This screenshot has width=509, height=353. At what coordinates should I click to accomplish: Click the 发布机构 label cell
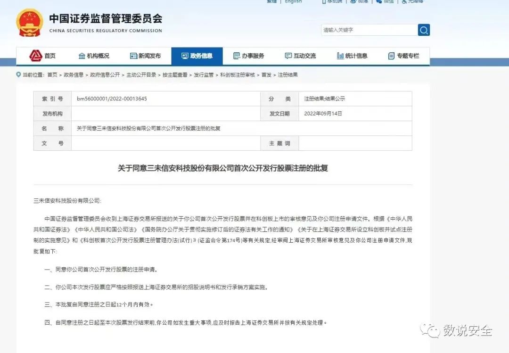pyautogui.click(x=53, y=114)
